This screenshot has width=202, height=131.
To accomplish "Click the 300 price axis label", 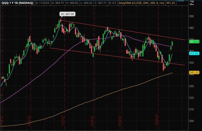I will [x=191, y=121].
